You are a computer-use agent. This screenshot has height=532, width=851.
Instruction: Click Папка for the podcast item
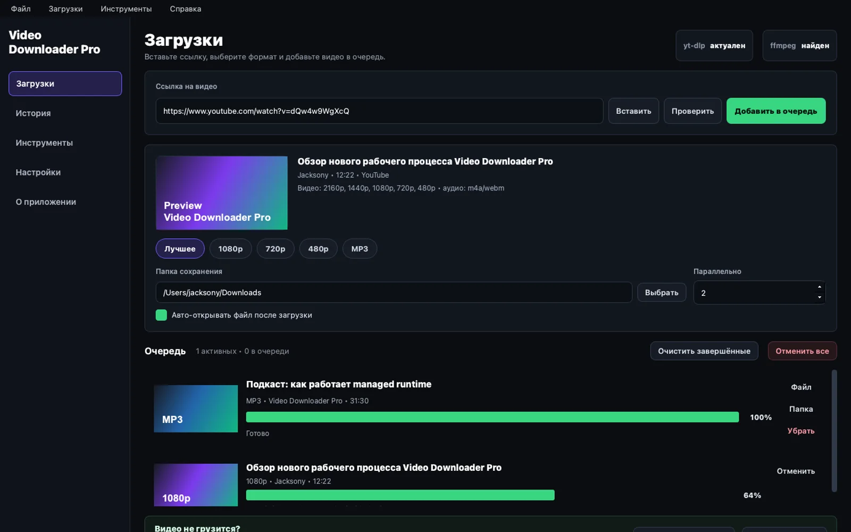point(801,409)
